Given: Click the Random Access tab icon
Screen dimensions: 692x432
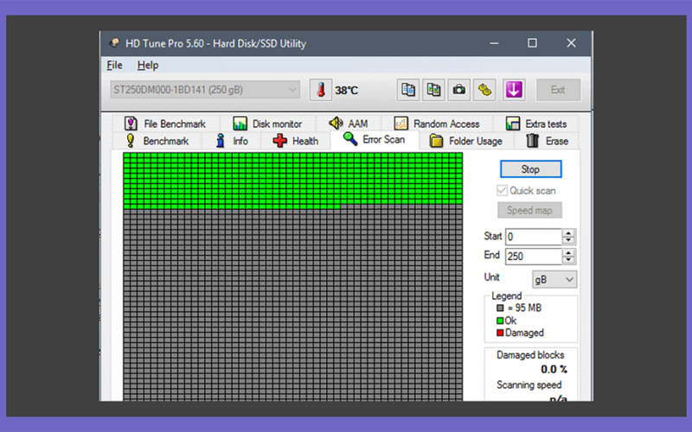Looking at the screenshot, I should [400, 124].
